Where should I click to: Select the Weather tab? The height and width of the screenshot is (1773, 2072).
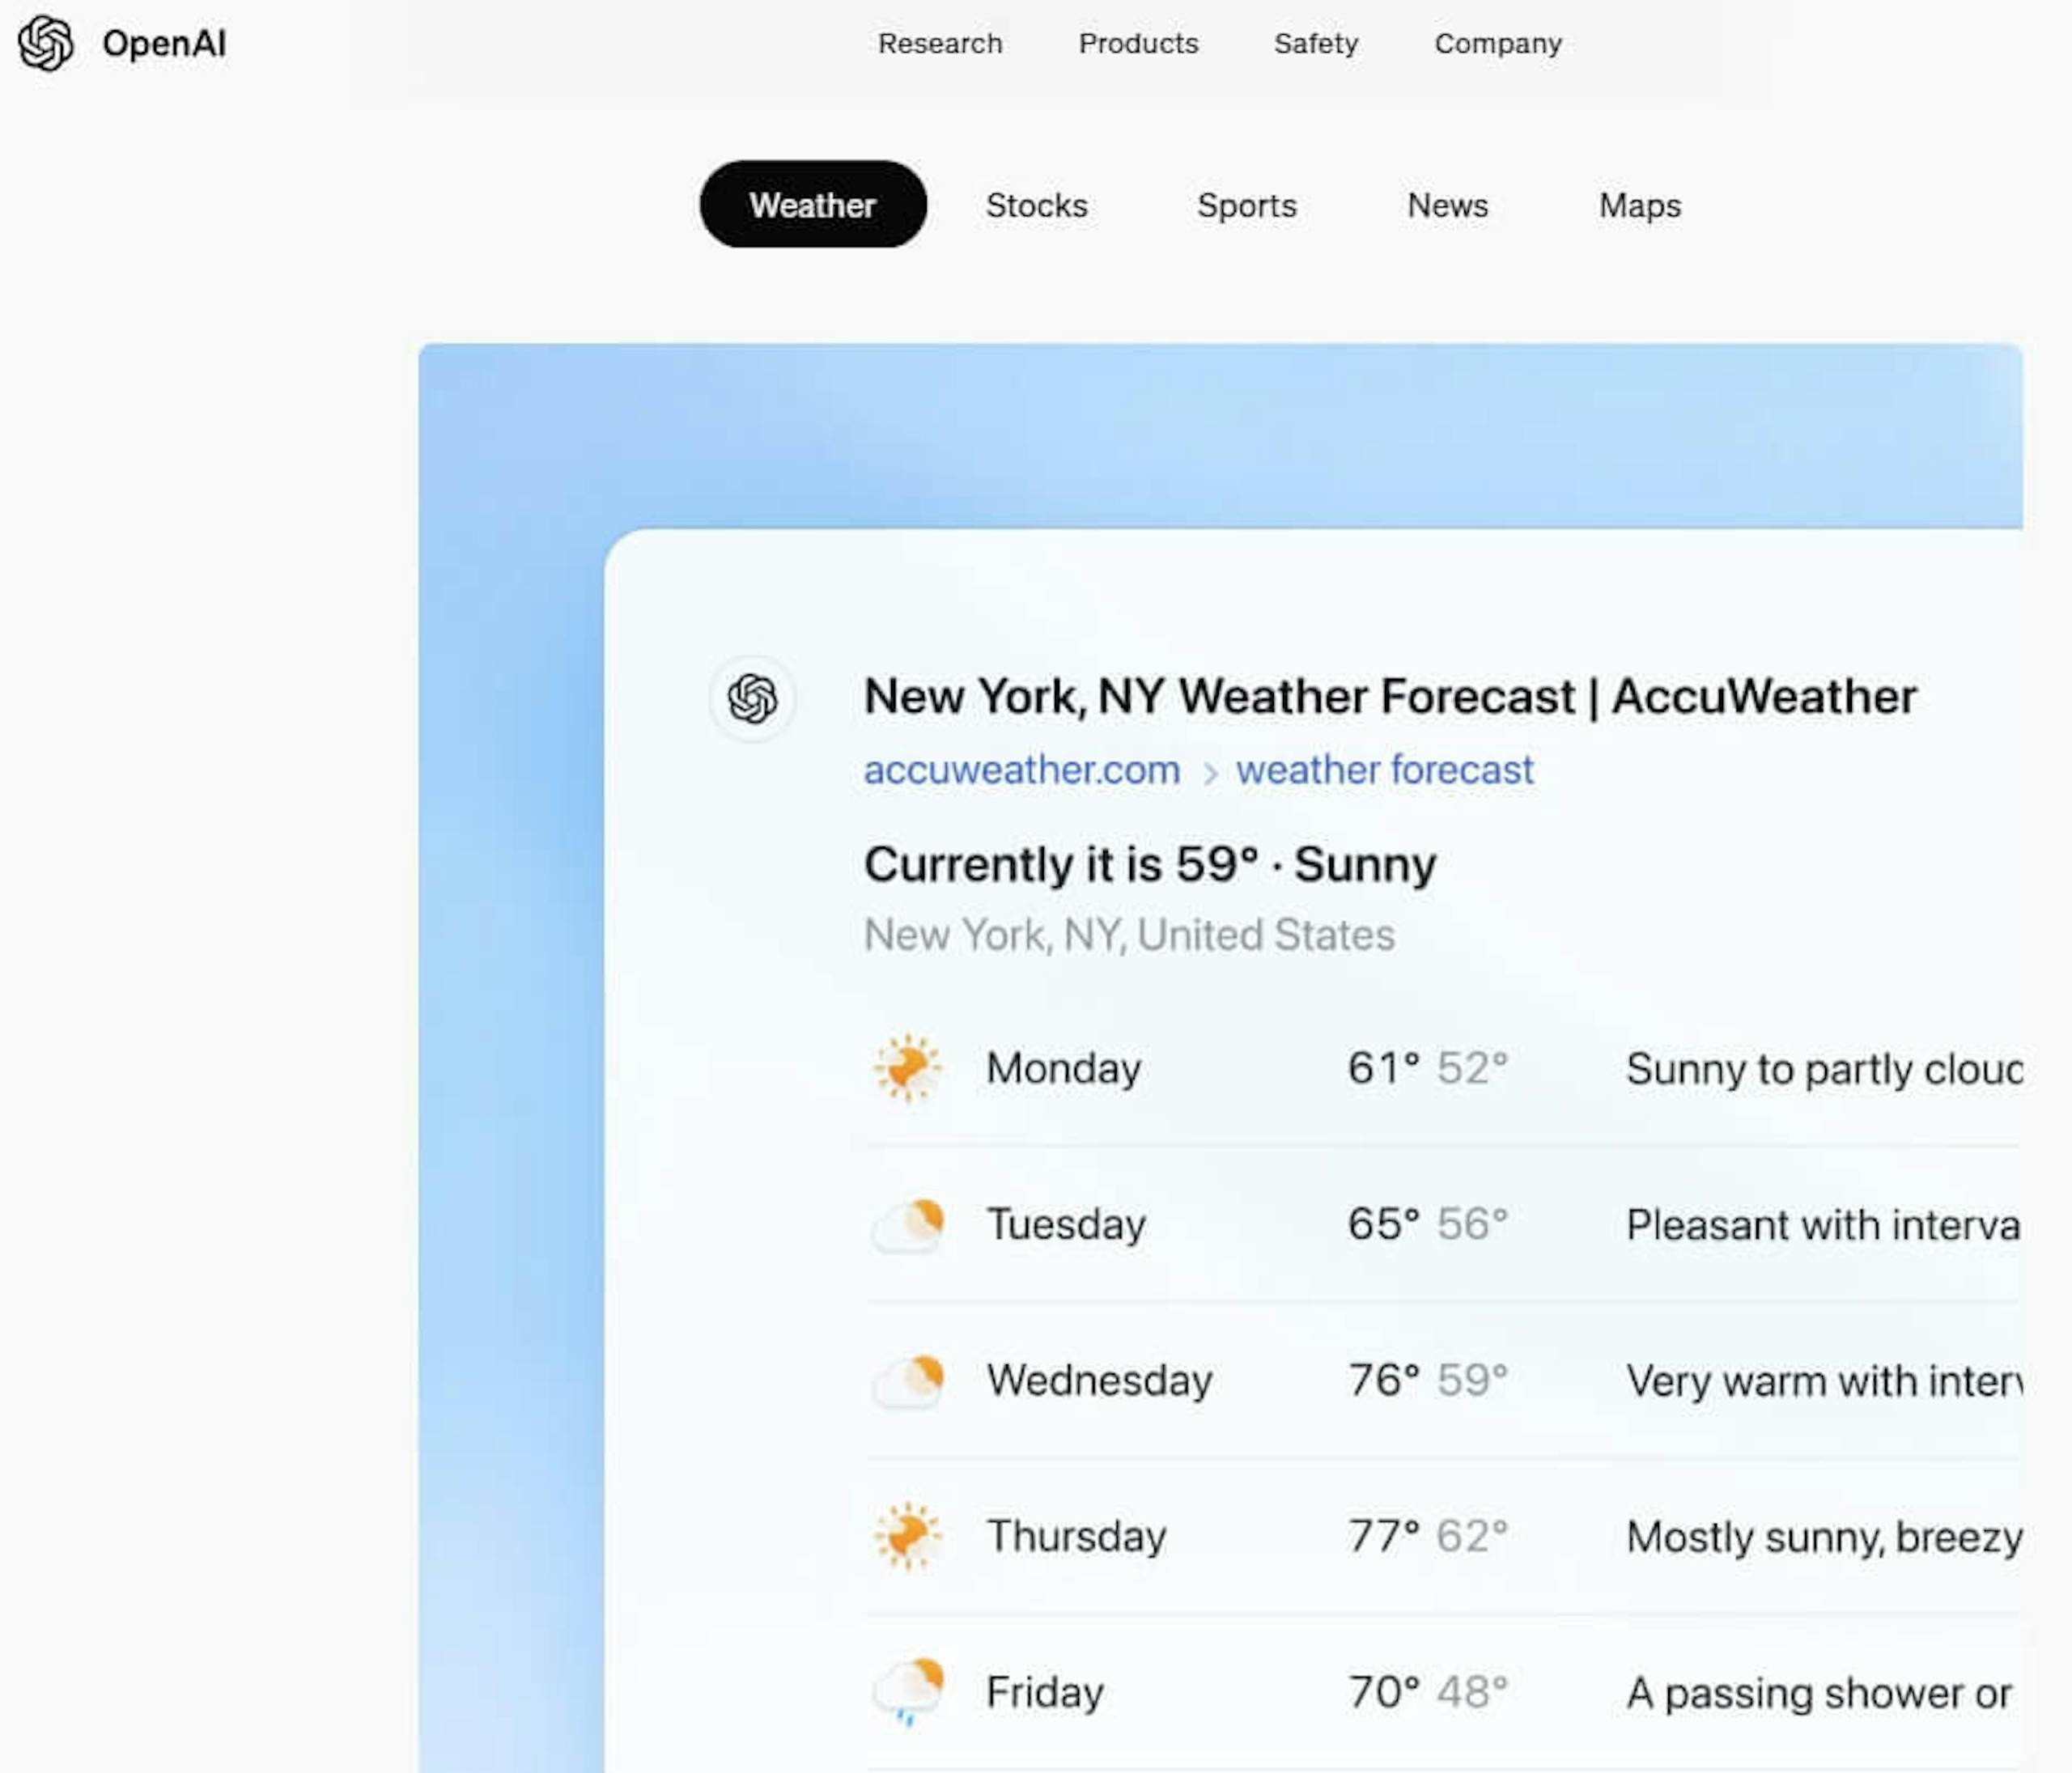[813, 204]
